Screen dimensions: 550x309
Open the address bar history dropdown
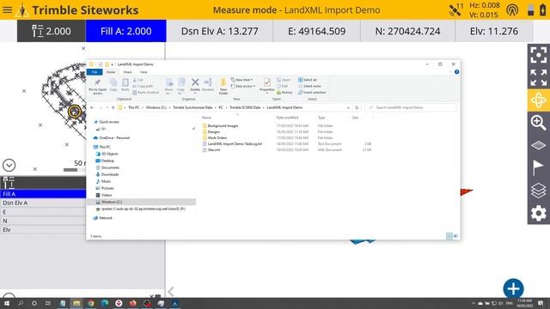tap(348, 107)
